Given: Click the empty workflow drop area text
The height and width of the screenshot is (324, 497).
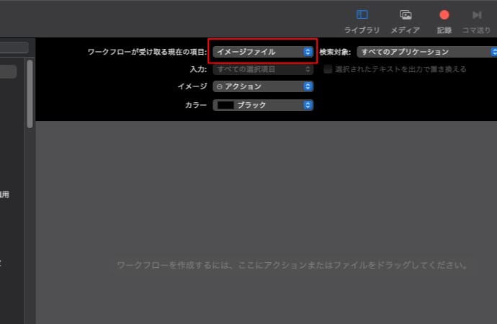Looking at the screenshot, I should (x=292, y=266).
